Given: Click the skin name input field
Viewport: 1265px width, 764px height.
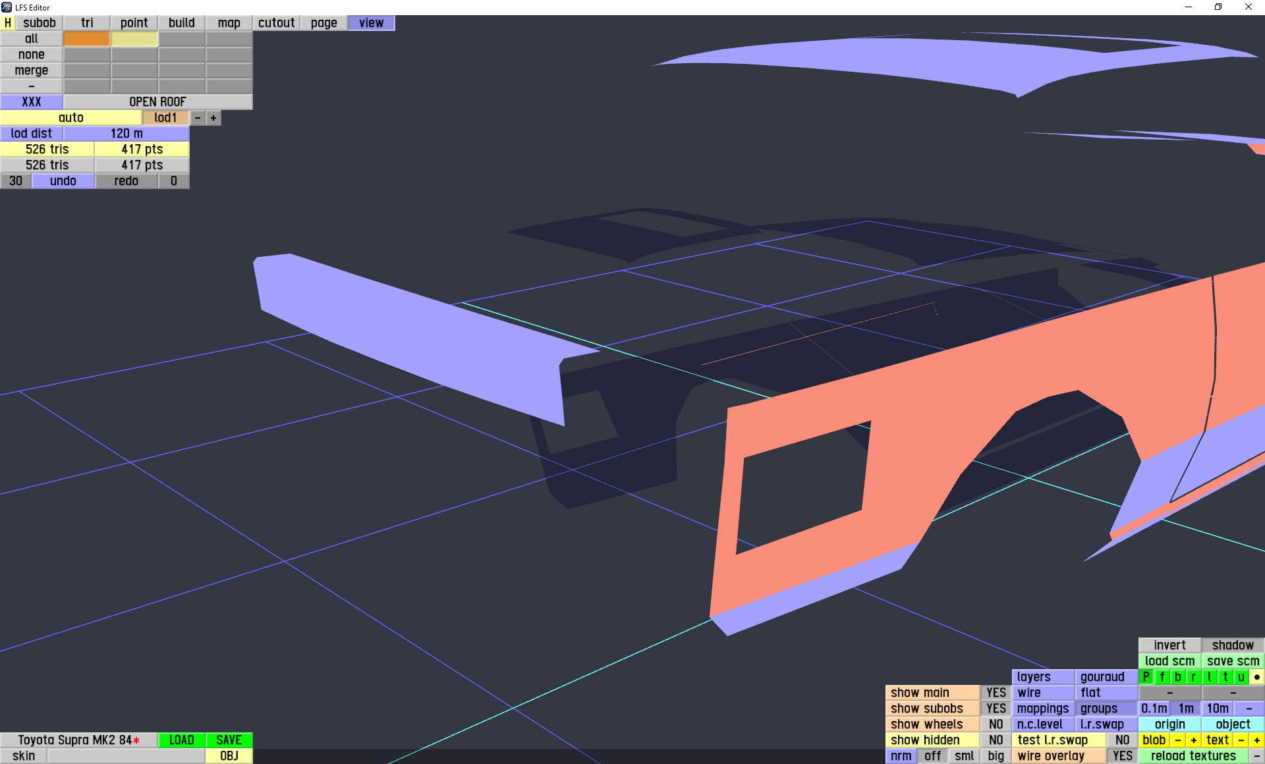Looking at the screenshot, I should [126, 756].
